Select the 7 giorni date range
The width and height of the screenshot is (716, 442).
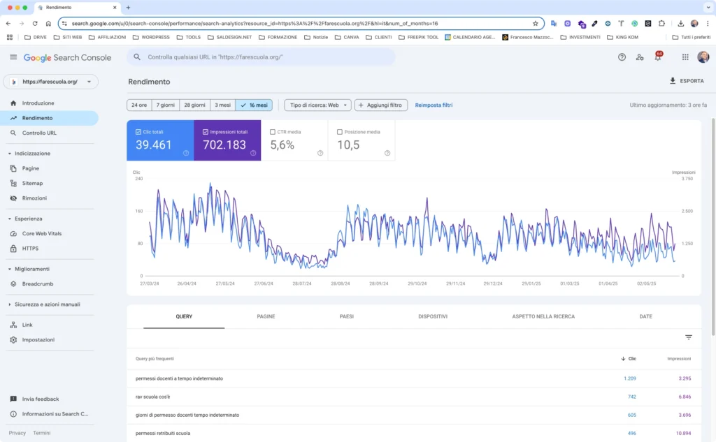point(165,105)
